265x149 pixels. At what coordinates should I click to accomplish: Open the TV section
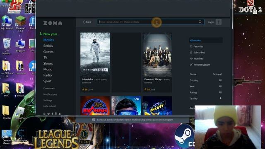[45, 58]
